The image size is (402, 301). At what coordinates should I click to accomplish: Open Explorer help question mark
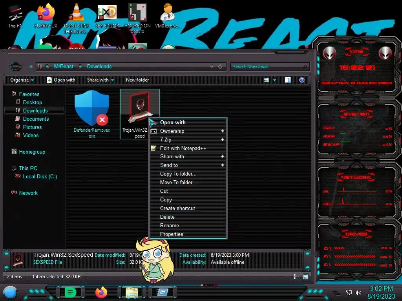tap(302, 80)
